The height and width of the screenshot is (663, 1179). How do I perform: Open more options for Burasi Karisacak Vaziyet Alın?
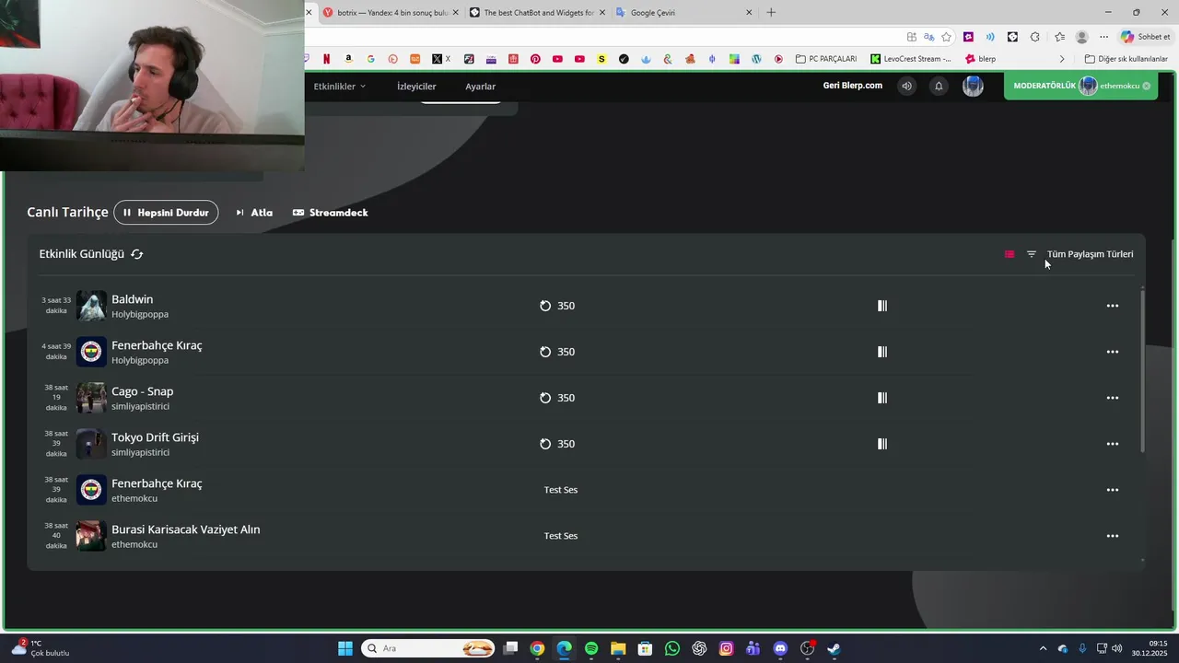(1113, 536)
